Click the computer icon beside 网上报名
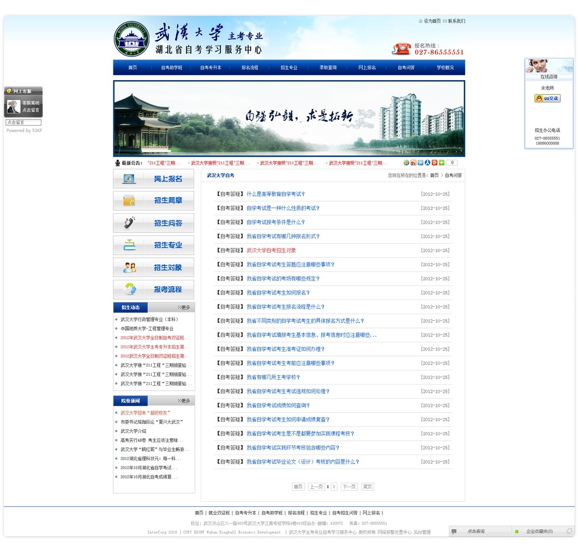This screenshot has width=578, height=552. point(129,179)
